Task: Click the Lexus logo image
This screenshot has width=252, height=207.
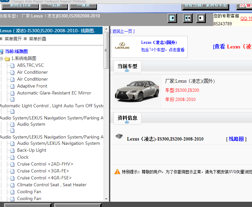Action: click(122, 46)
